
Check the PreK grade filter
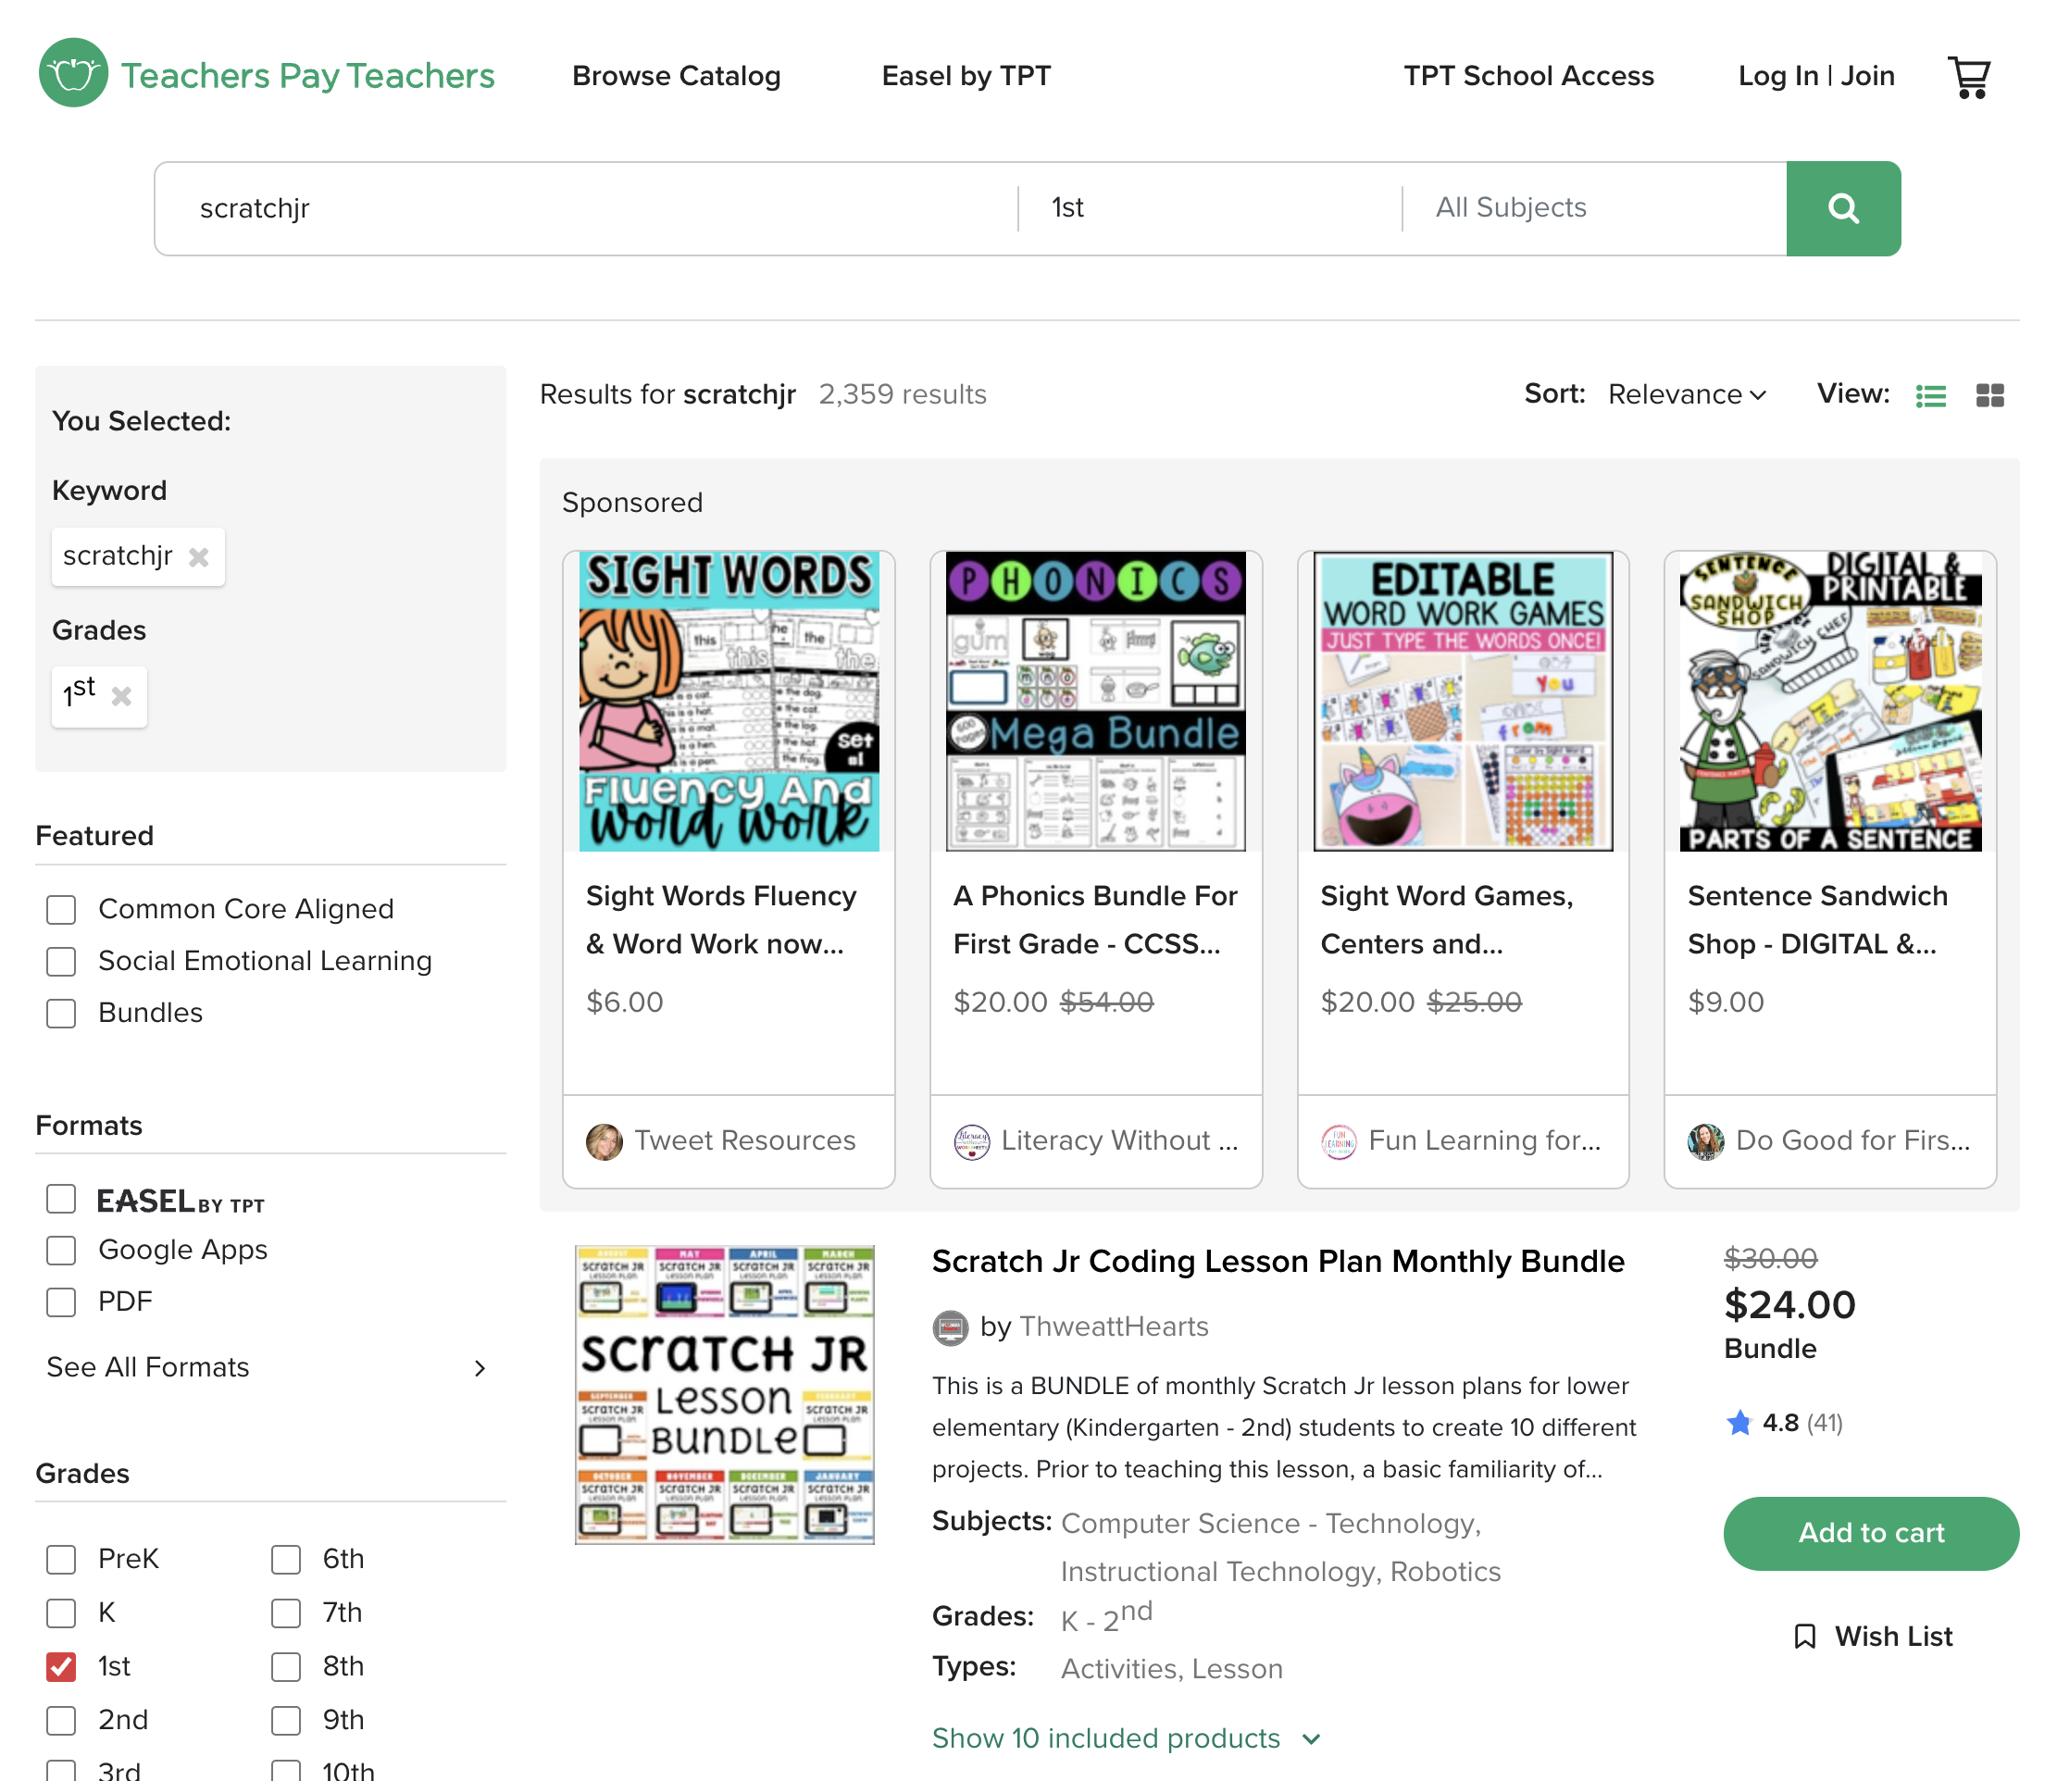62,1560
